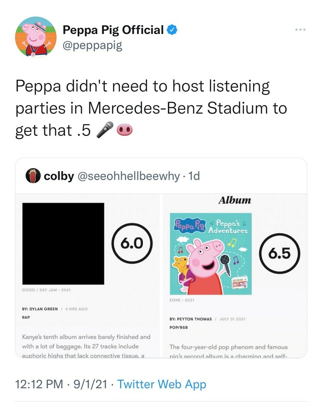Click the four-year-old pop phenom review text
The image size is (322, 404).
click(x=229, y=351)
